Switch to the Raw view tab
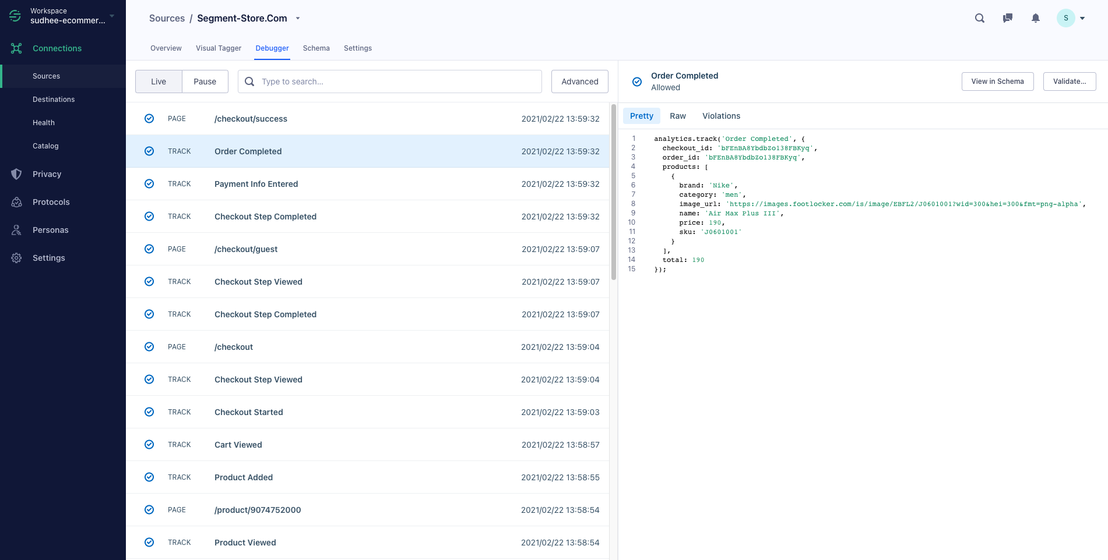 tap(678, 116)
